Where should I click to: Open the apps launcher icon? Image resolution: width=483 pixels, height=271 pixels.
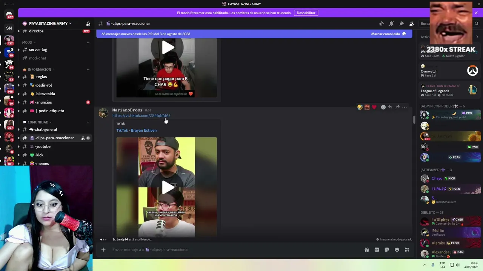407,250
